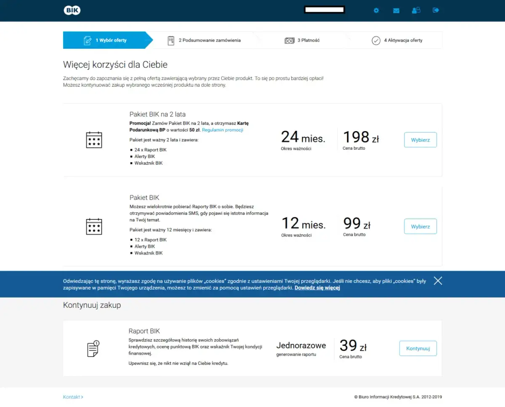Go to step 1 Wybór oferty
The width and height of the screenshot is (505, 407).
105,40
